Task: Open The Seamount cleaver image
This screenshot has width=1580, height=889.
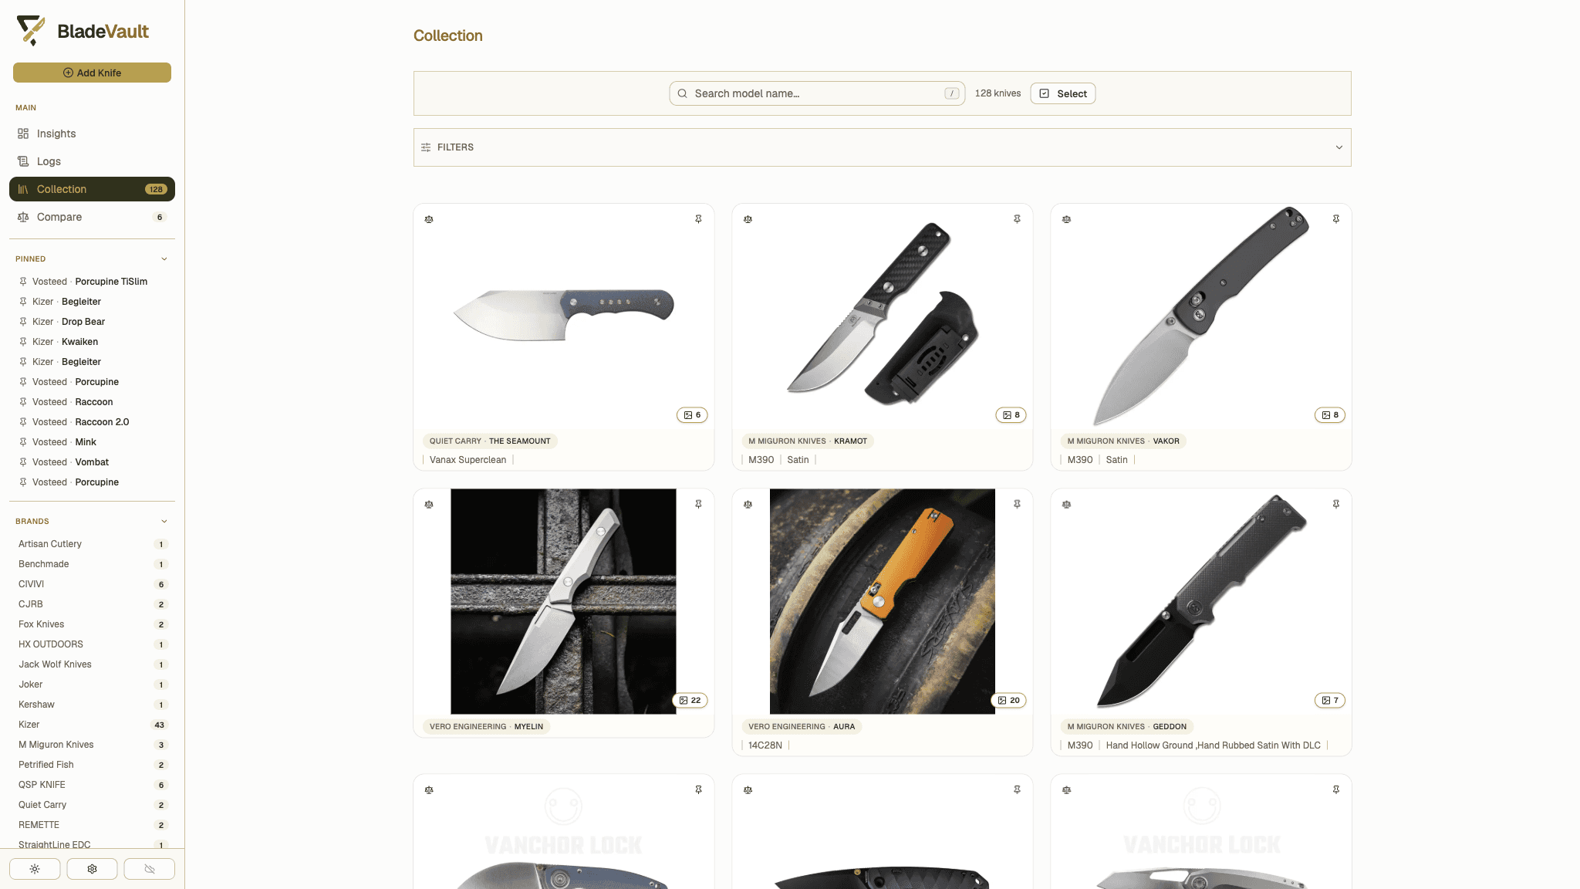Action: coord(563,315)
